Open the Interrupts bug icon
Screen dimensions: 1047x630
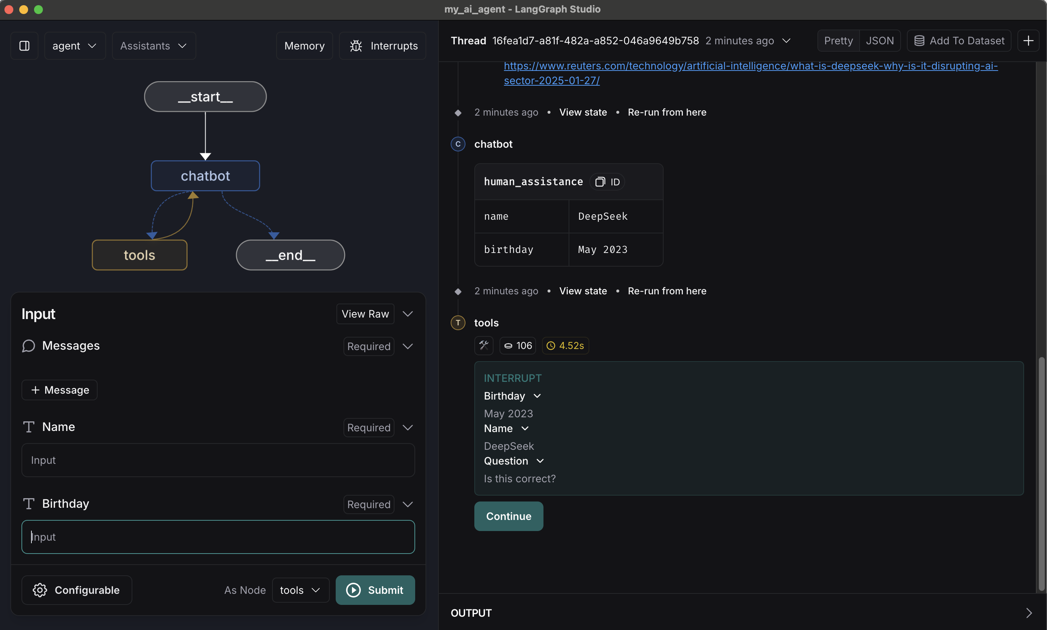click(356, 45)
